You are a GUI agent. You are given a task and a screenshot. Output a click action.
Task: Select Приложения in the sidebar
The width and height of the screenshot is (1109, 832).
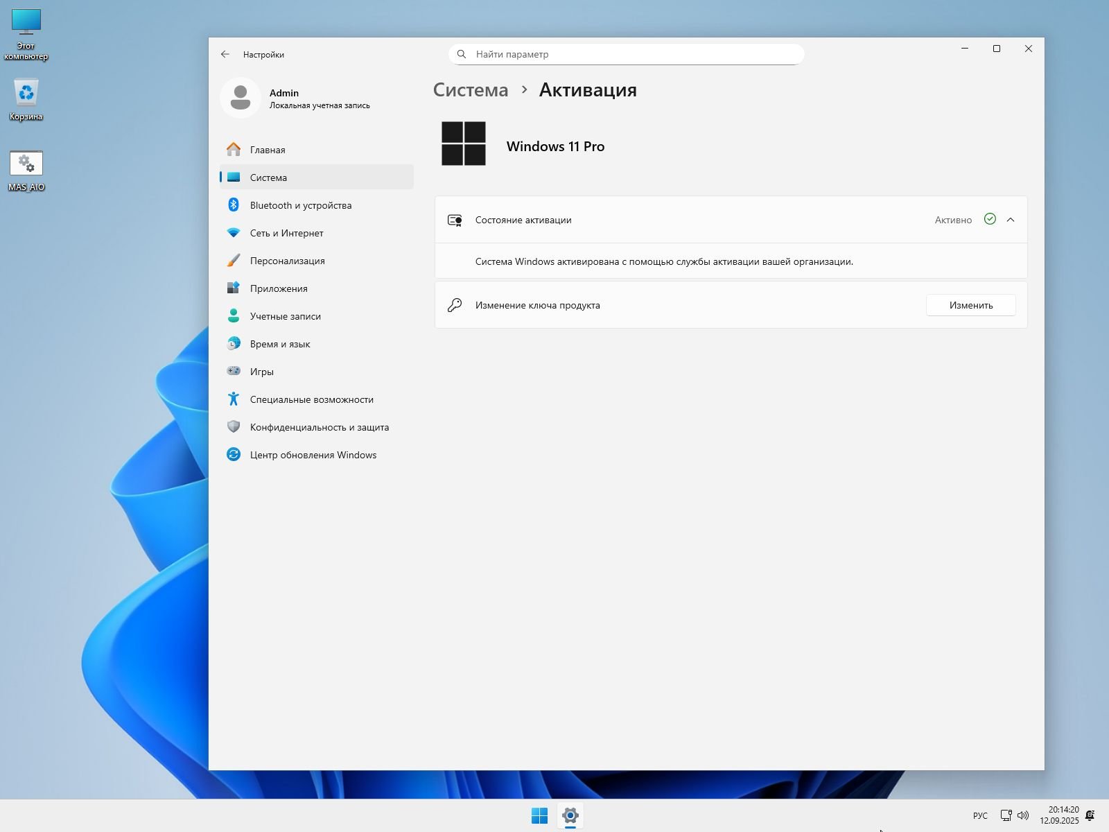pyautogui.click(x=279, y=288)
